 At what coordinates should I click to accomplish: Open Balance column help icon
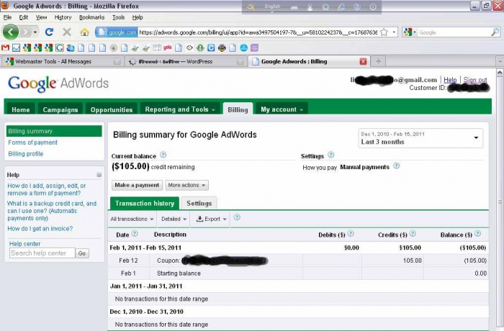pos(477,234)
